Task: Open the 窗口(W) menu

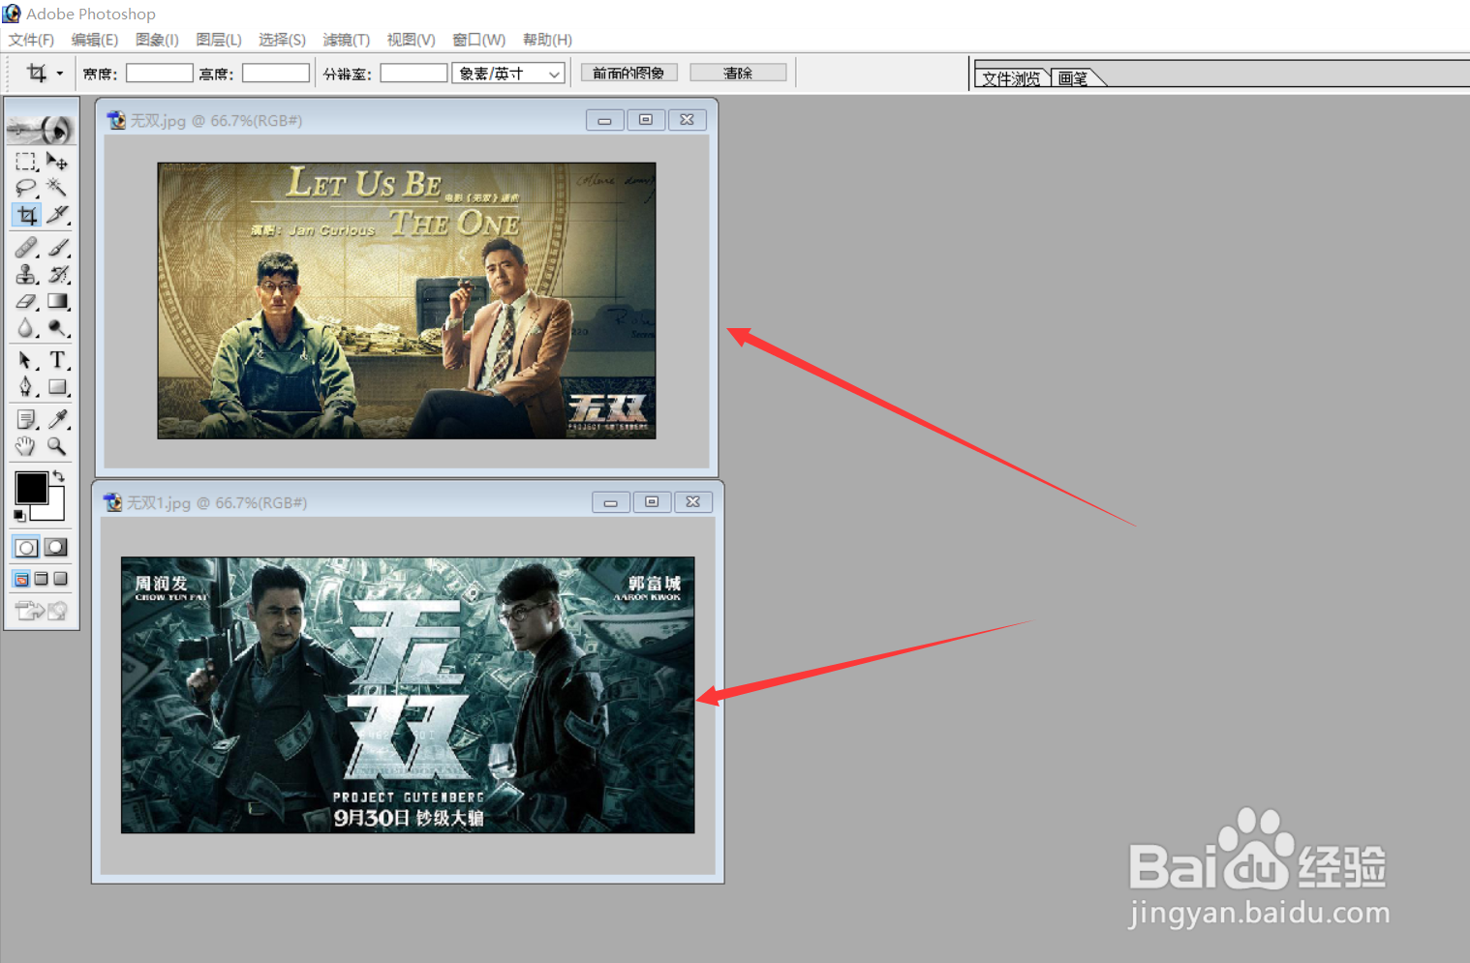Action: point(478,40)
